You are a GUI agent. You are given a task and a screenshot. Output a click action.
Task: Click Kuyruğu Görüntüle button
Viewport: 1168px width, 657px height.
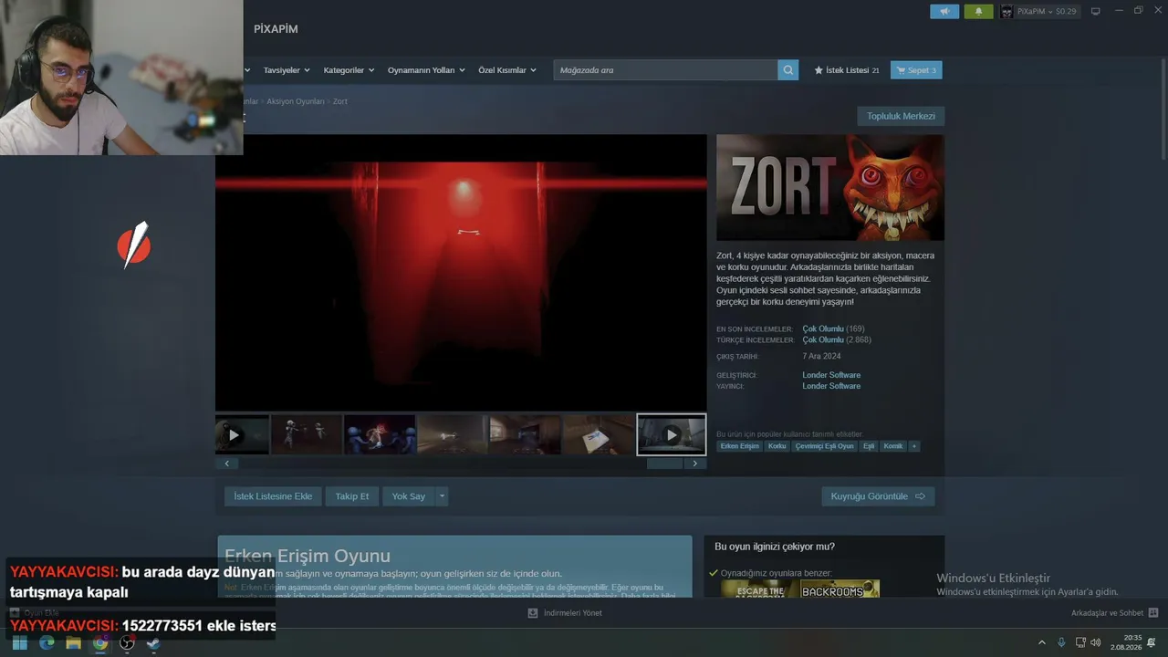[878, 496]
